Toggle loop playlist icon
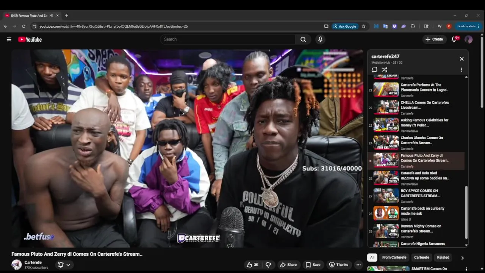 click(x=374, y=70)
